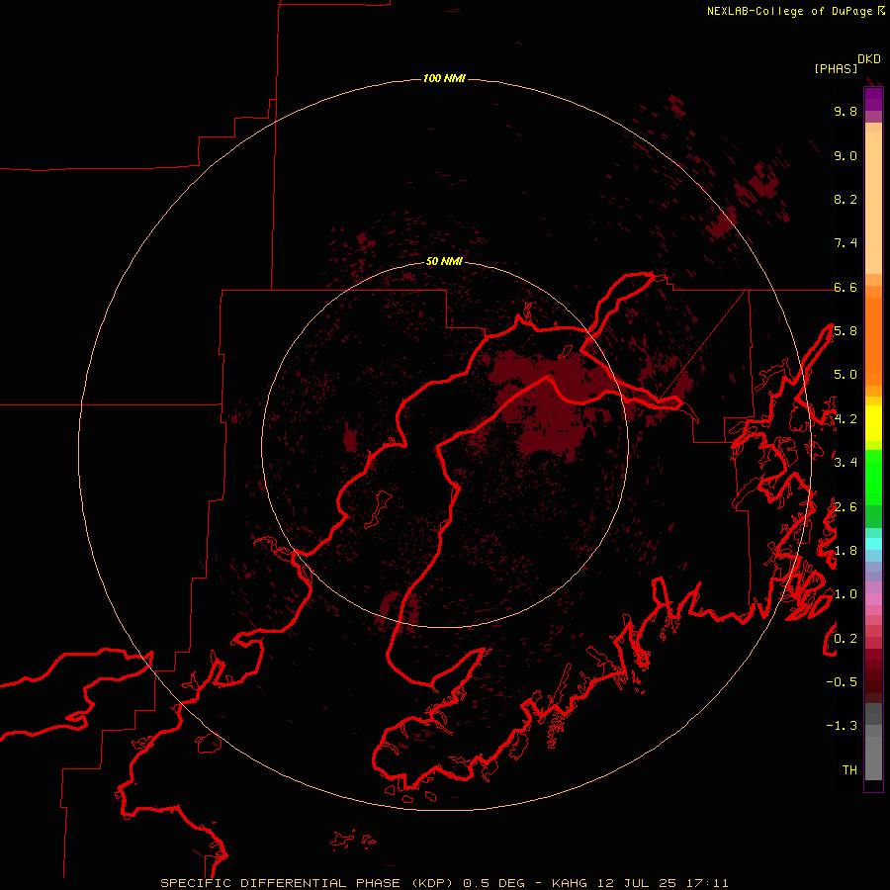Click the 9.0 value on the color scale
Viewport: 890px width, 890px height.
pyautogui.click(x=845, y=155)
